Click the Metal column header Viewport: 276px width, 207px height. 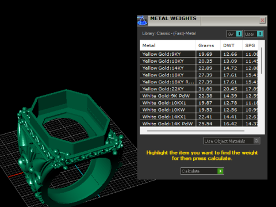(168, 45)
